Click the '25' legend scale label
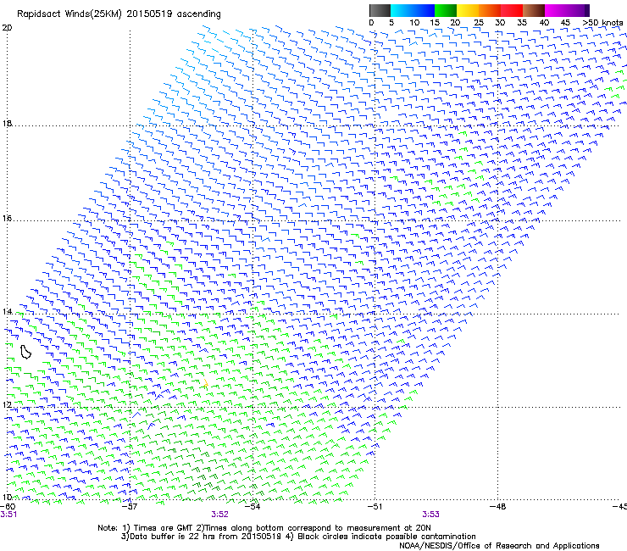The width and height of the screenshot is (627, 551). coord(479,23)
